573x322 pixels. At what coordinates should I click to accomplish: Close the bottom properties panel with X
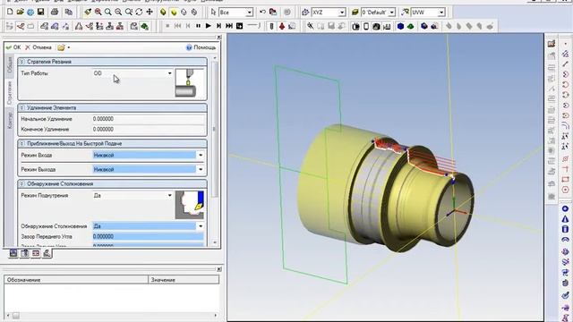click(218, 269)
